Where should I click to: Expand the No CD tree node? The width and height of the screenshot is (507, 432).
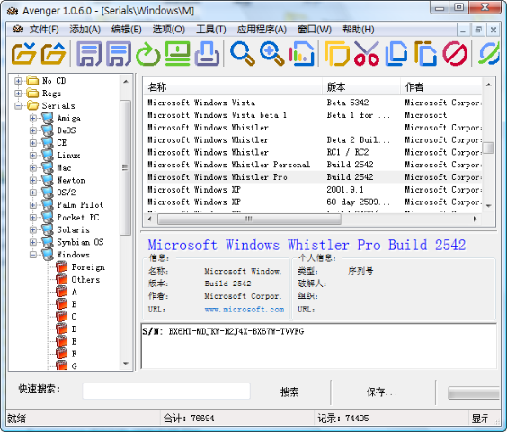coord(18,81)
